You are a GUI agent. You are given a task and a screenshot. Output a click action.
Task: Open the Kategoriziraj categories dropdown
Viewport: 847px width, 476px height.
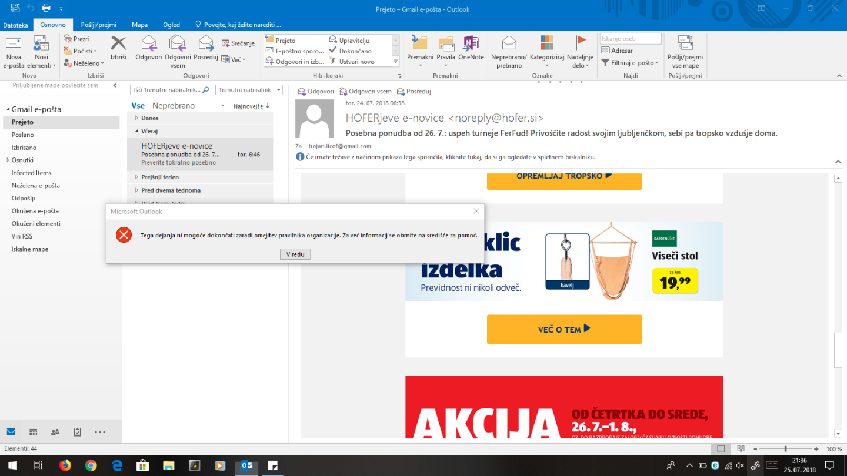point(547,52)
